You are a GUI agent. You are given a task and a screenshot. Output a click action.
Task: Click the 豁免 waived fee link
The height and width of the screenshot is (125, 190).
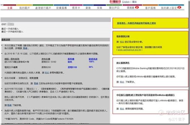pos(70,62)
